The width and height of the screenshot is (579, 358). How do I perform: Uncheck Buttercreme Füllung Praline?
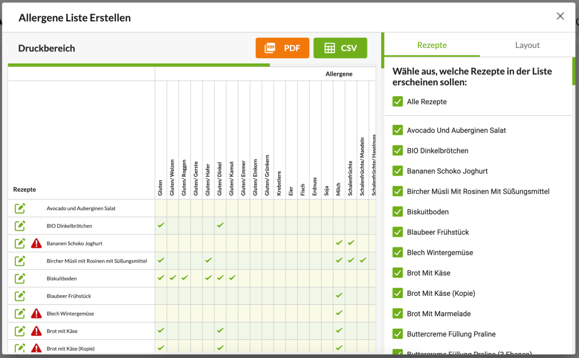(397, 334)
